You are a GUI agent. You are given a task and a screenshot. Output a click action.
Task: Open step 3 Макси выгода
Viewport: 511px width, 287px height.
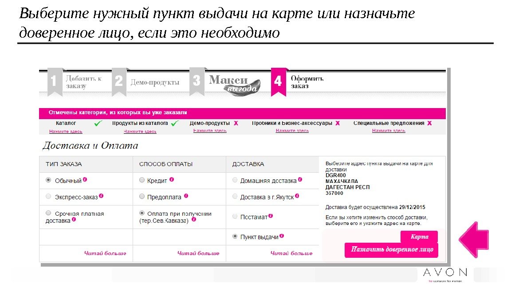click(225, 82)
